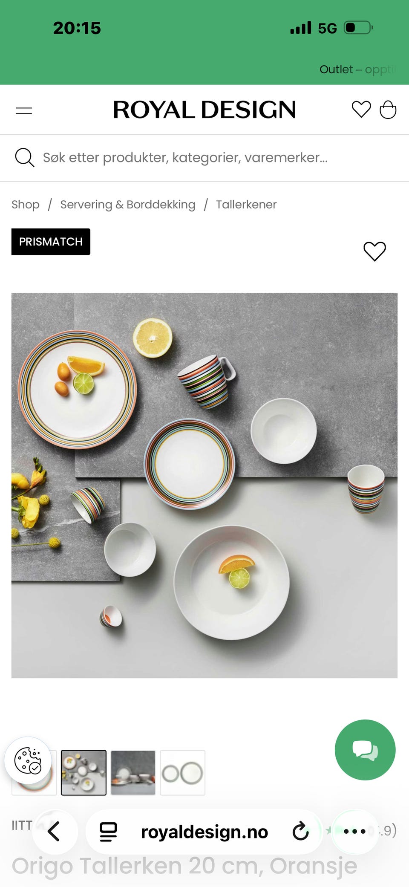This screenshot has width=409, height=887.
Task: Open browser three-dots menu
Action: click(x=354, y=831)
